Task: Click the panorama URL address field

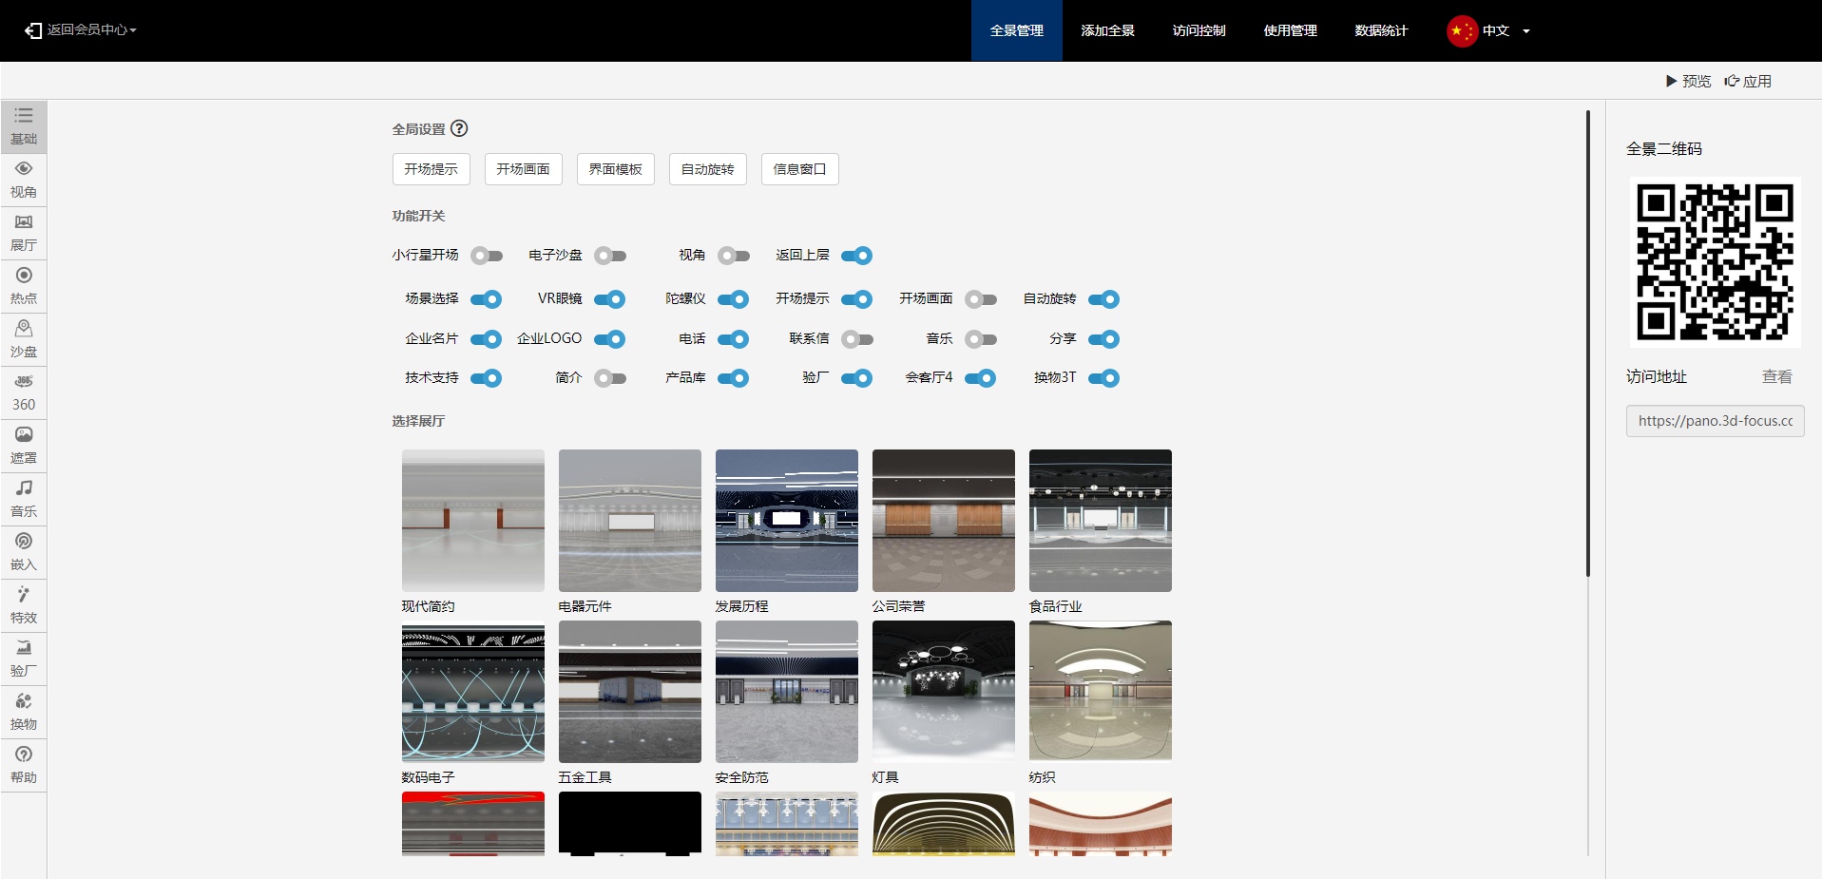Action: click(x=1715, y=421)
